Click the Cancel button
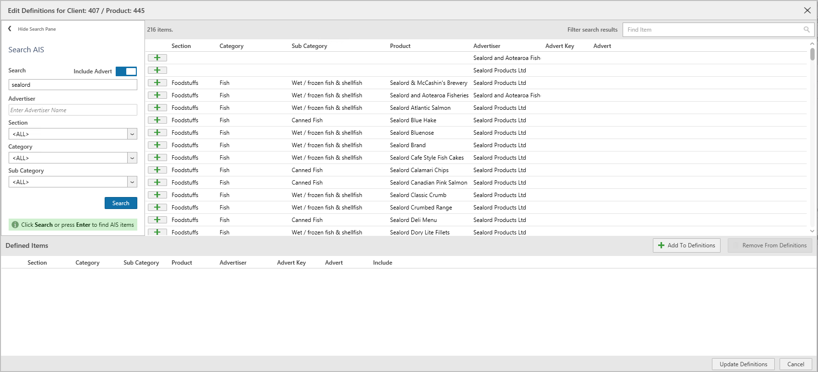This screenshot has height=372, width=818. (x=796, y=364)
